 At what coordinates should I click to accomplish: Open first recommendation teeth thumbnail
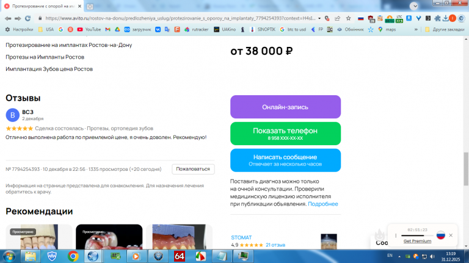[x=39, y=237]
